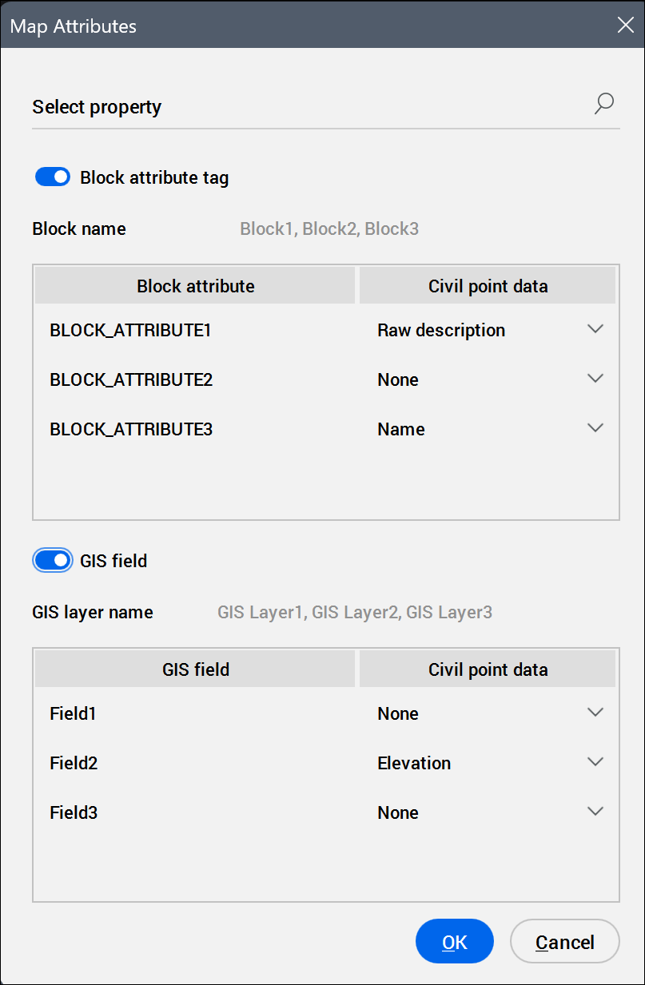The image size is (645, 985).
Task: Expand Field3 None dropdown chevron
Action: [x=595, y=812]
